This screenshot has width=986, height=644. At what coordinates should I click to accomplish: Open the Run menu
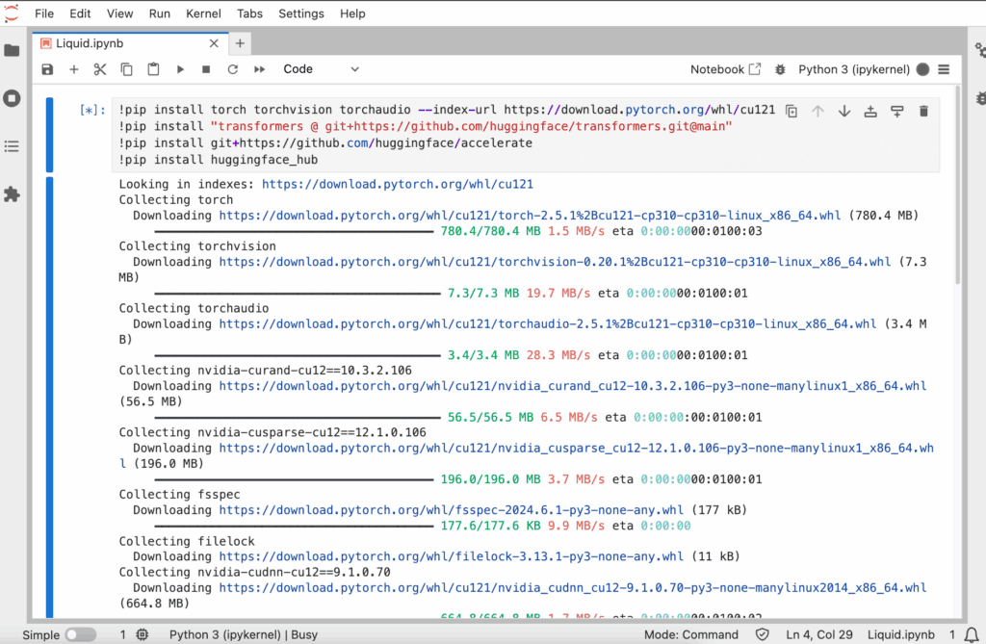[159, 13]
